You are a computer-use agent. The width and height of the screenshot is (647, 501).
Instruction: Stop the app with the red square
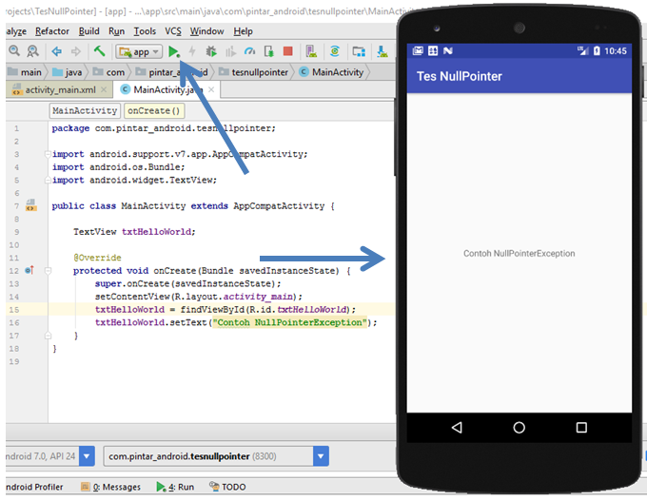288,51
